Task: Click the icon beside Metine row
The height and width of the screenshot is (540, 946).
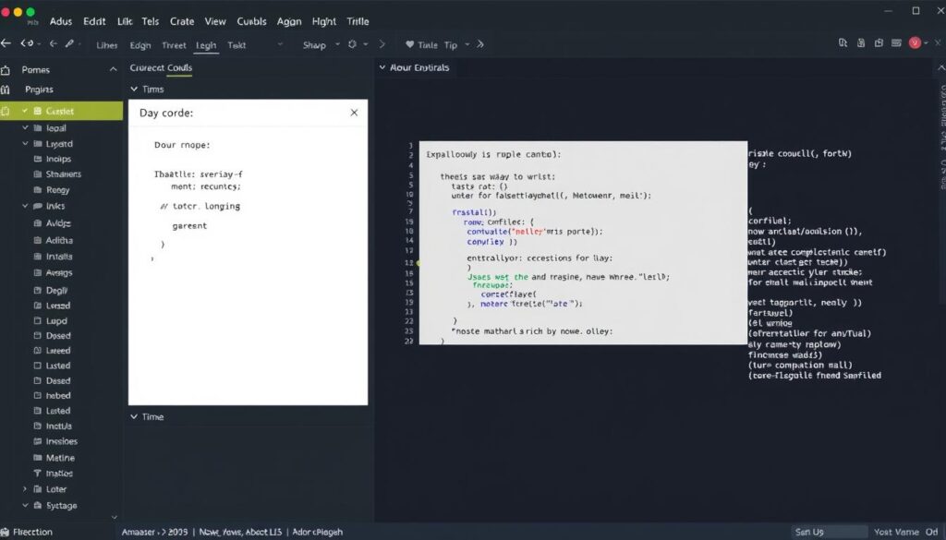Action: 38,458
